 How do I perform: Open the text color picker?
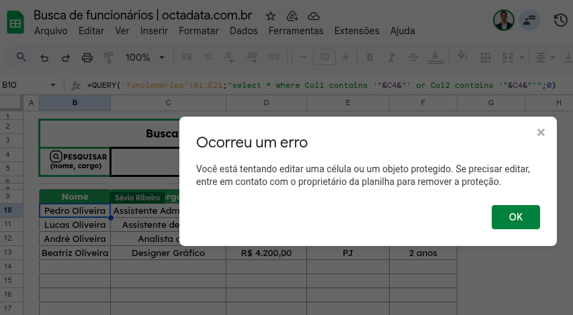click(435, 58)
